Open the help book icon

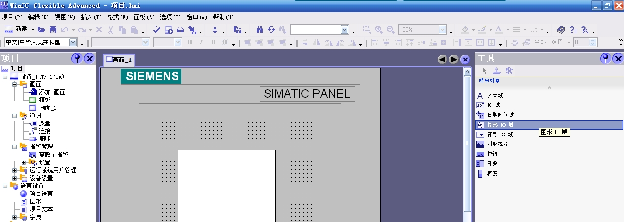click(561, 30)
